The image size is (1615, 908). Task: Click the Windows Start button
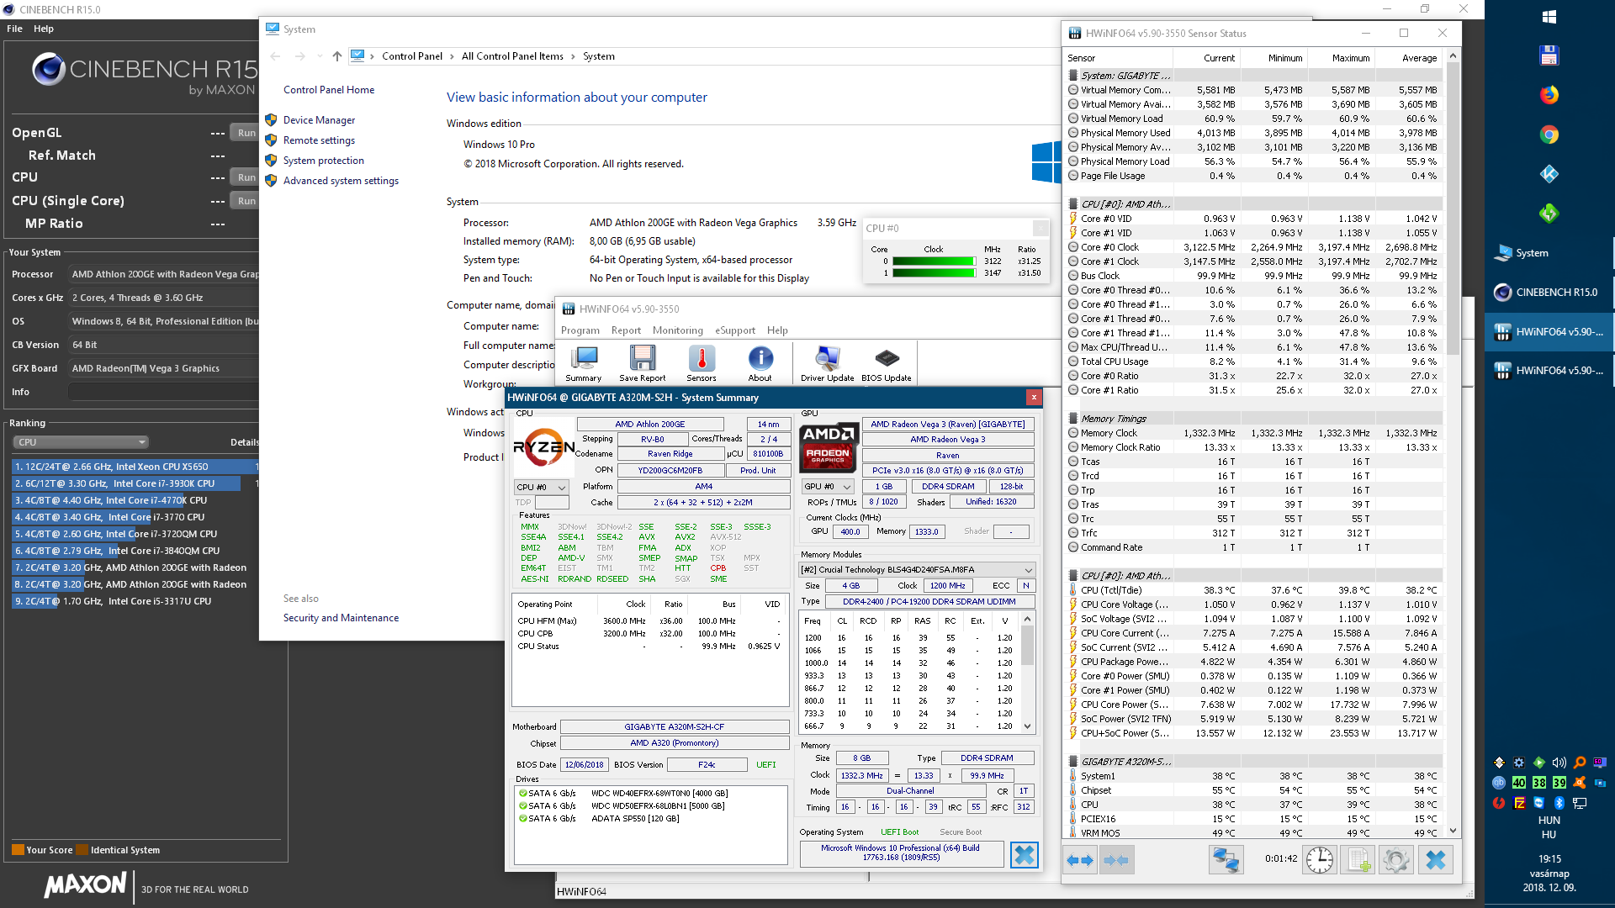[1549, 16]
